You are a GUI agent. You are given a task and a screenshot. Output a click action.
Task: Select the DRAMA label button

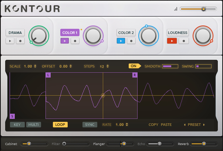tap(15, 32)
